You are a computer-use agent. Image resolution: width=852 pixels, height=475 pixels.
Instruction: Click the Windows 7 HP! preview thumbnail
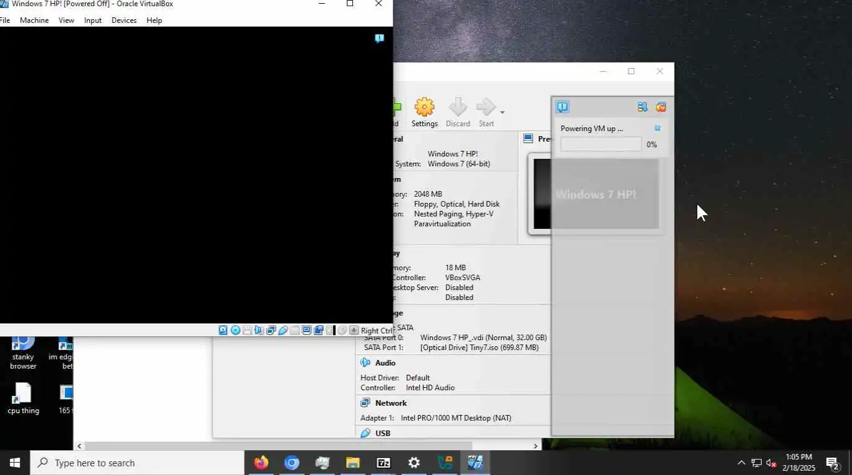596,194
